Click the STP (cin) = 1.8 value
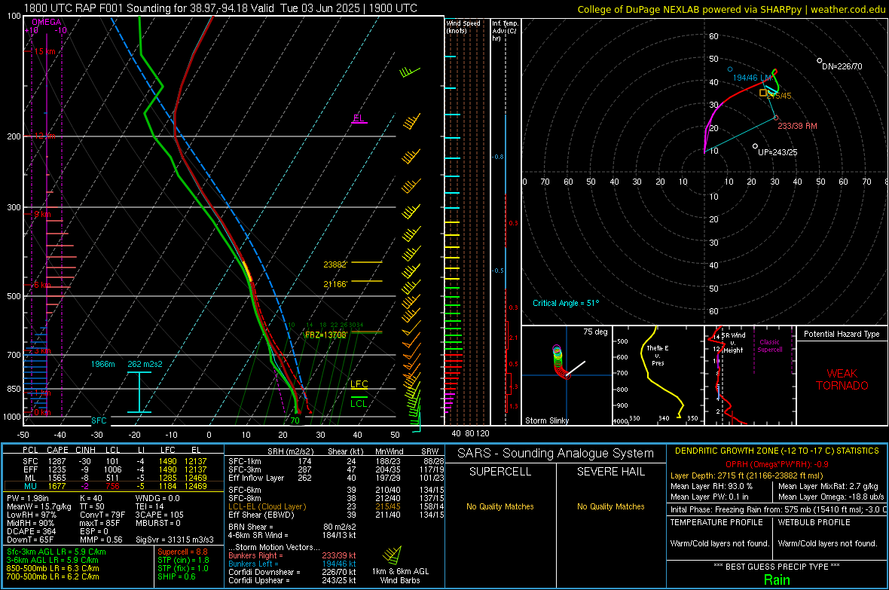Image resolution: width=889 pixels, height=590 pixels. [x=183, y=560]
